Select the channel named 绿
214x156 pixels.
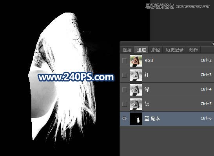(147, 89)
